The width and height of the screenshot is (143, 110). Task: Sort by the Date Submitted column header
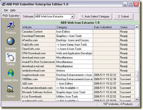(106, 27)
